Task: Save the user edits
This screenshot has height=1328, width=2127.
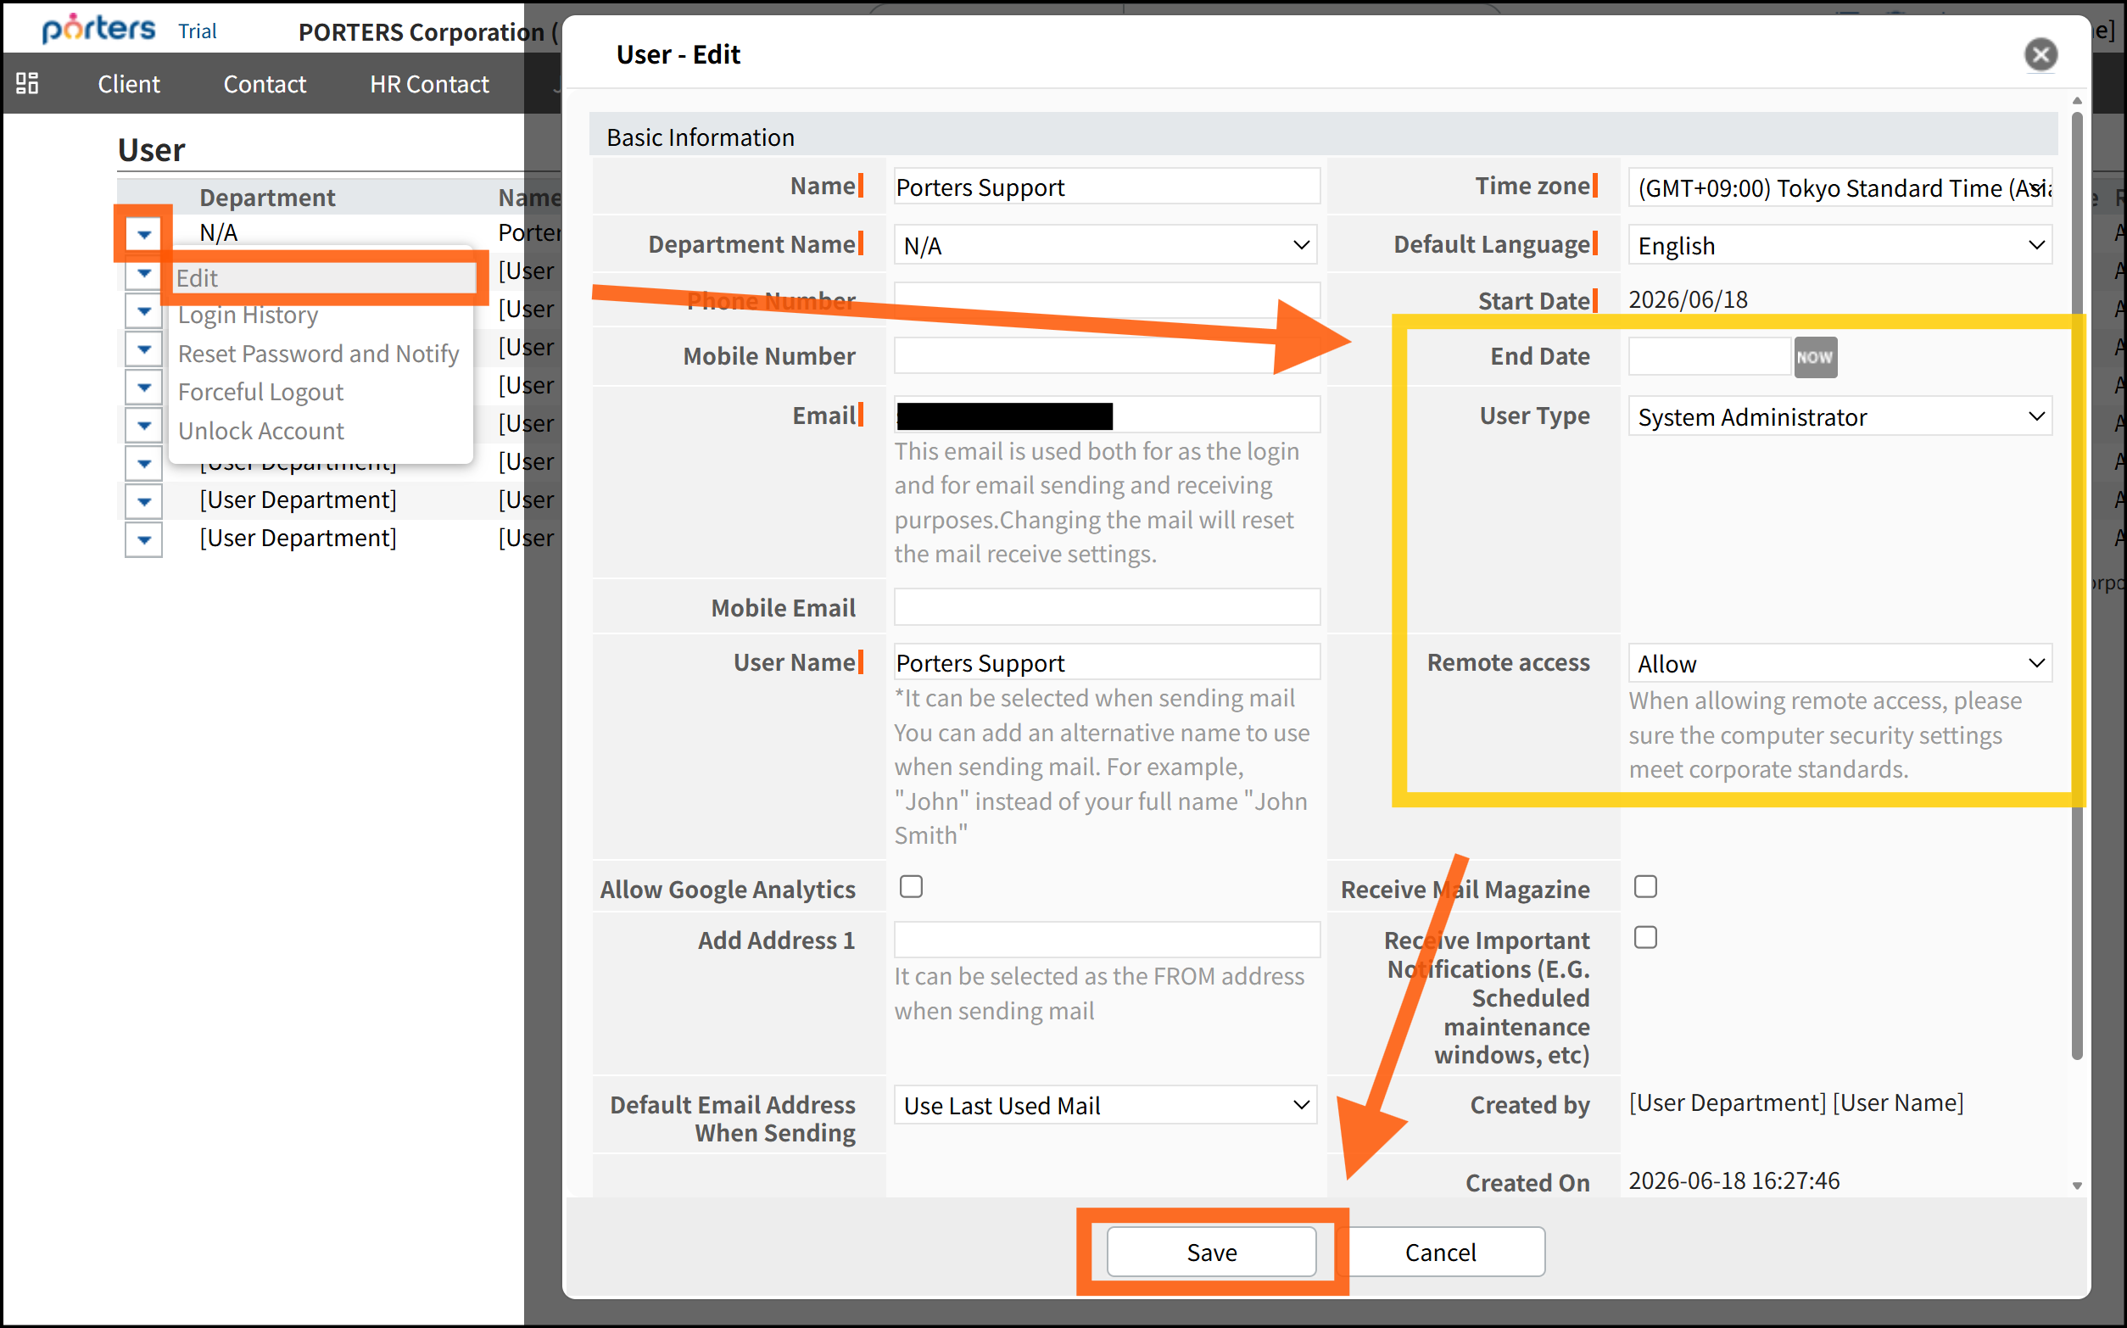Action: [x=1211, y=1252]
